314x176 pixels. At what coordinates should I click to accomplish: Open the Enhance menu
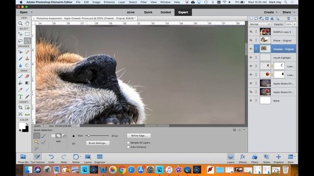coord(109,2)
